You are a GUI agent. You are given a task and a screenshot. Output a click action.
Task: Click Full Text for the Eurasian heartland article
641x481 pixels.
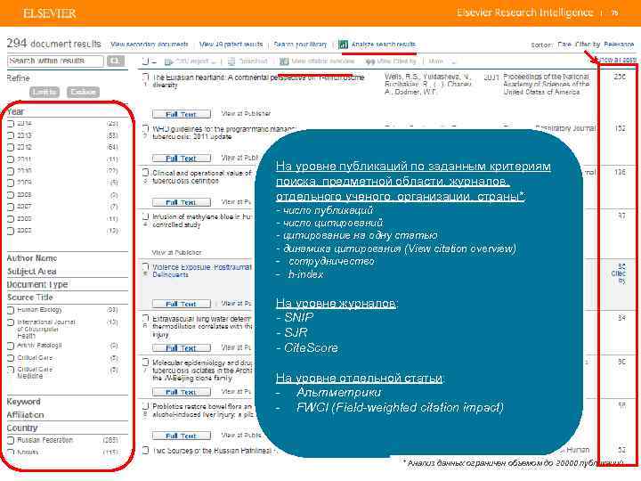pos(182,114)
